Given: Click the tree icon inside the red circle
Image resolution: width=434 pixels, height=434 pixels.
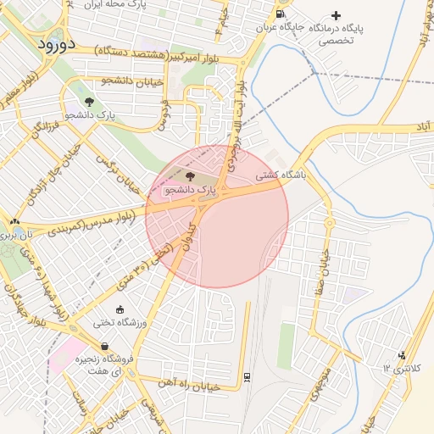Looking at the screenshot, I should pos(190,177).
